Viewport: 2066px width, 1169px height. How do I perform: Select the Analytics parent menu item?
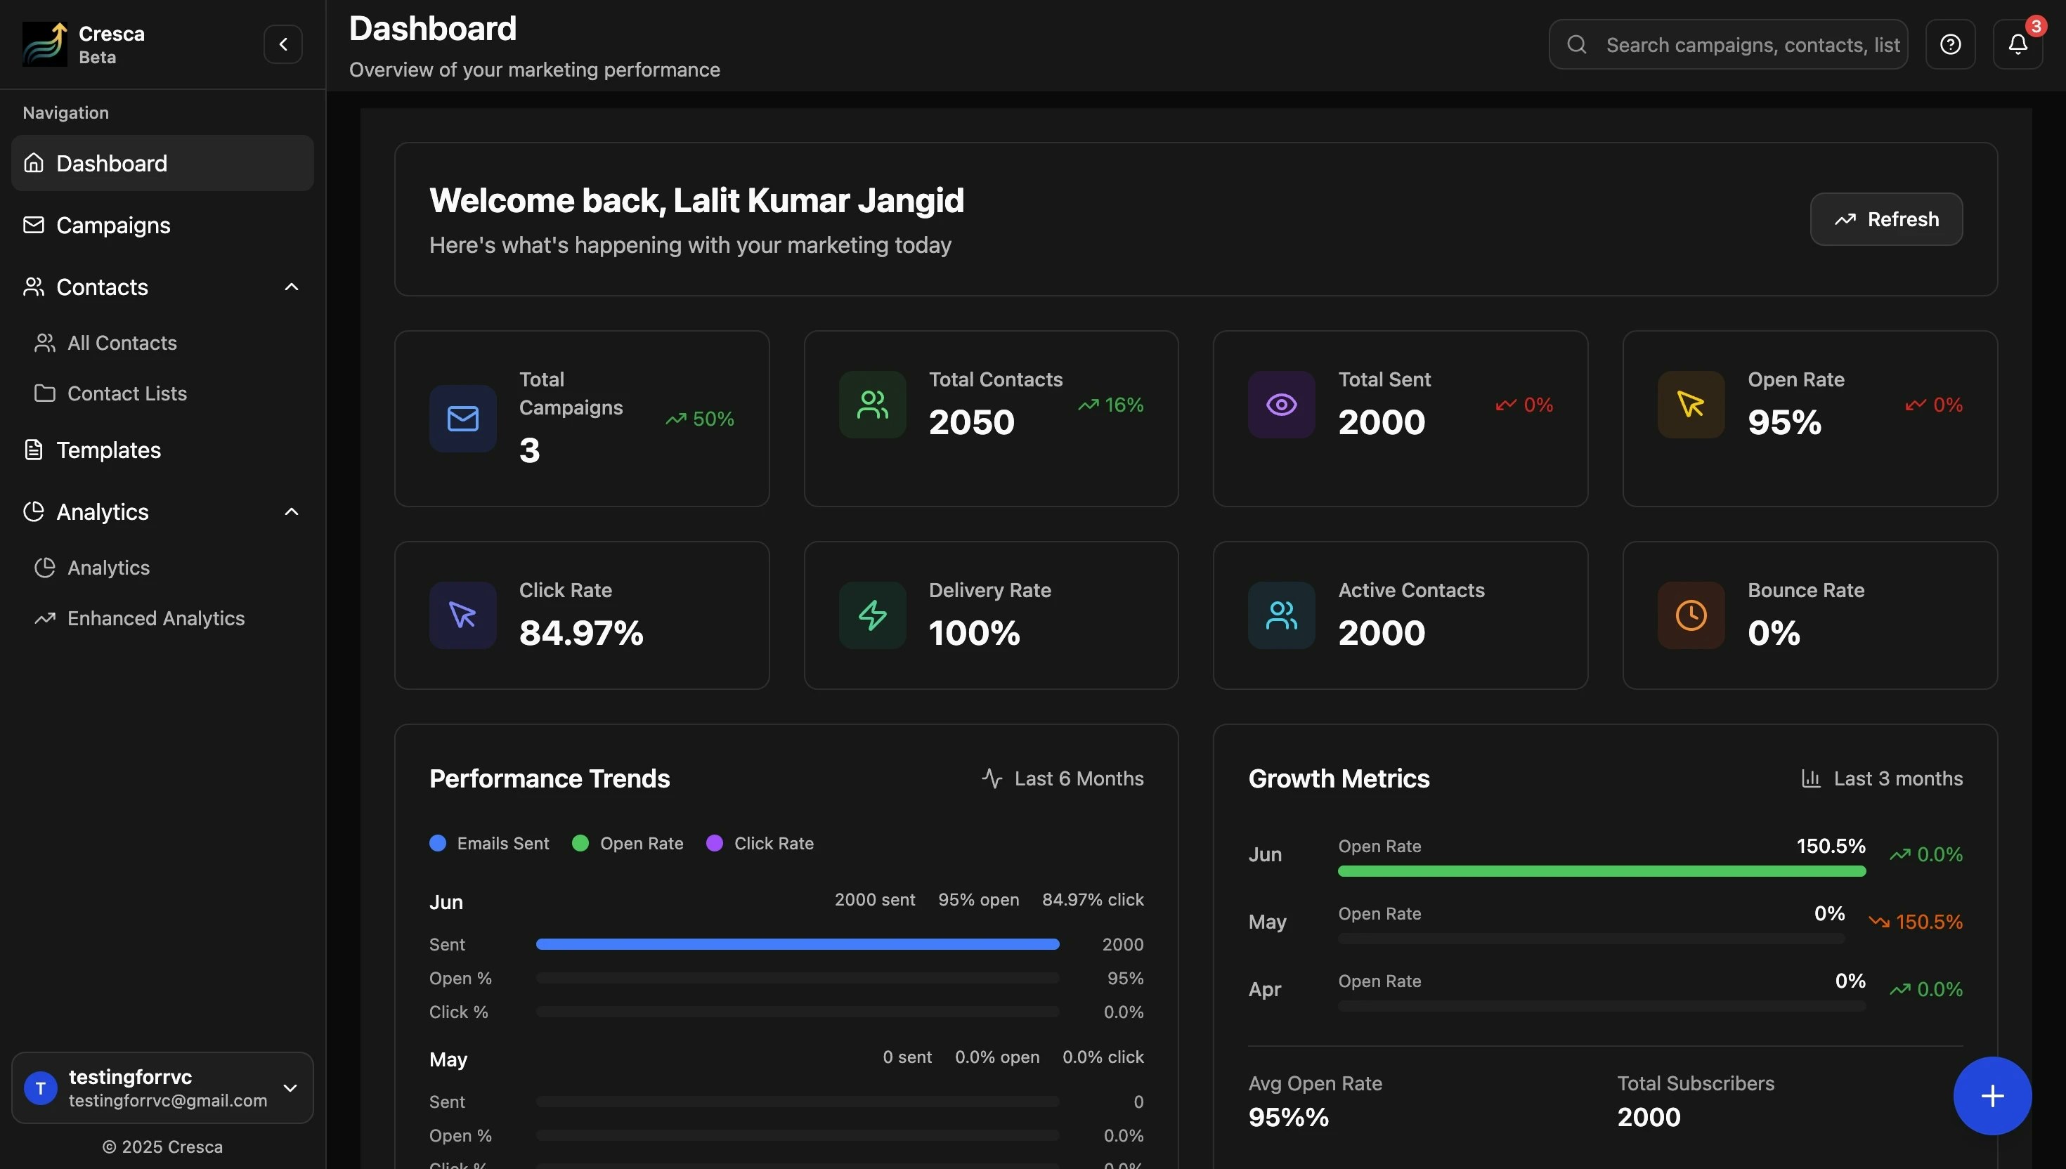coord(162,511)
